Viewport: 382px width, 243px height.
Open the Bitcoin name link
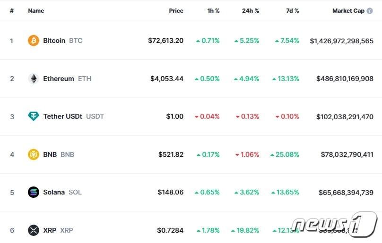pyautogui.click(x=54, y=40)
